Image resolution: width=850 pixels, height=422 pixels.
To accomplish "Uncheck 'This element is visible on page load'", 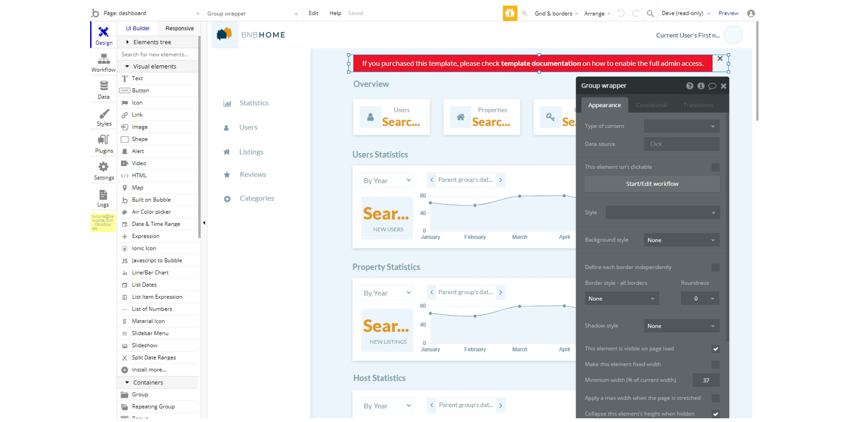I will point(715,349).
